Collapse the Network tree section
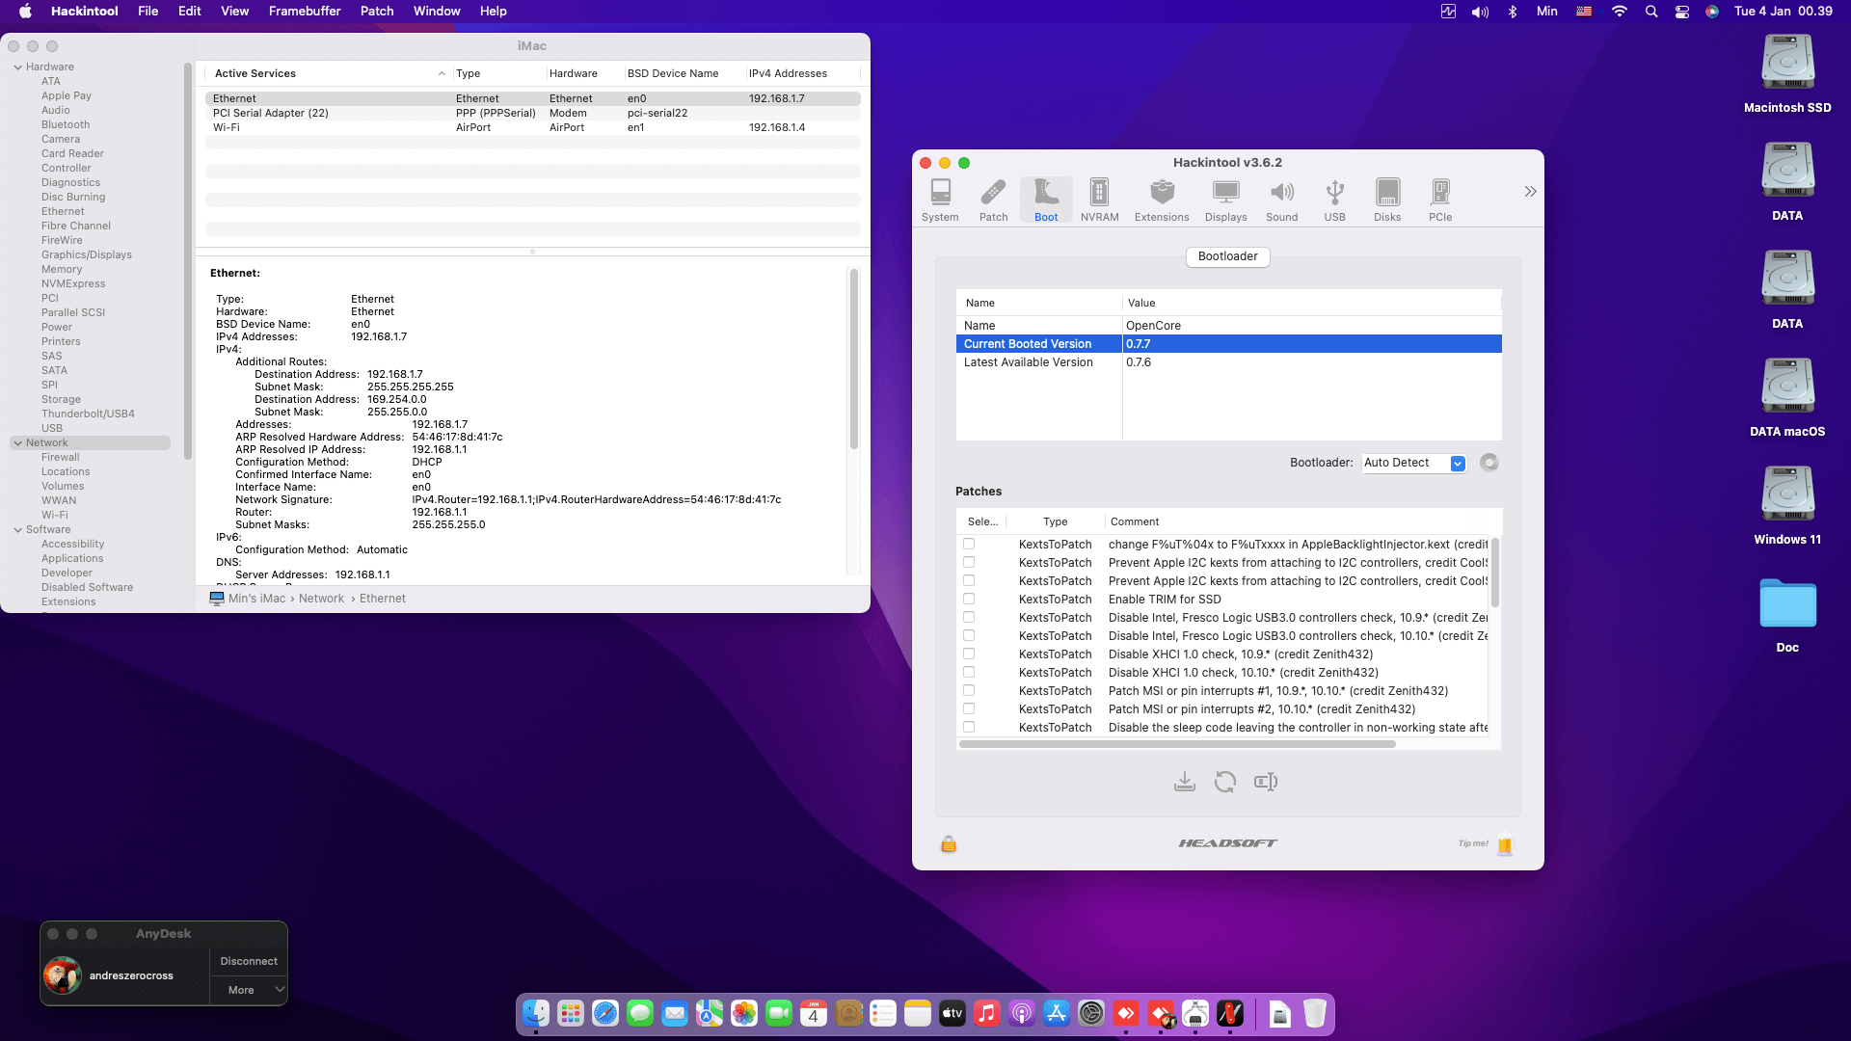 pos(18,443)
